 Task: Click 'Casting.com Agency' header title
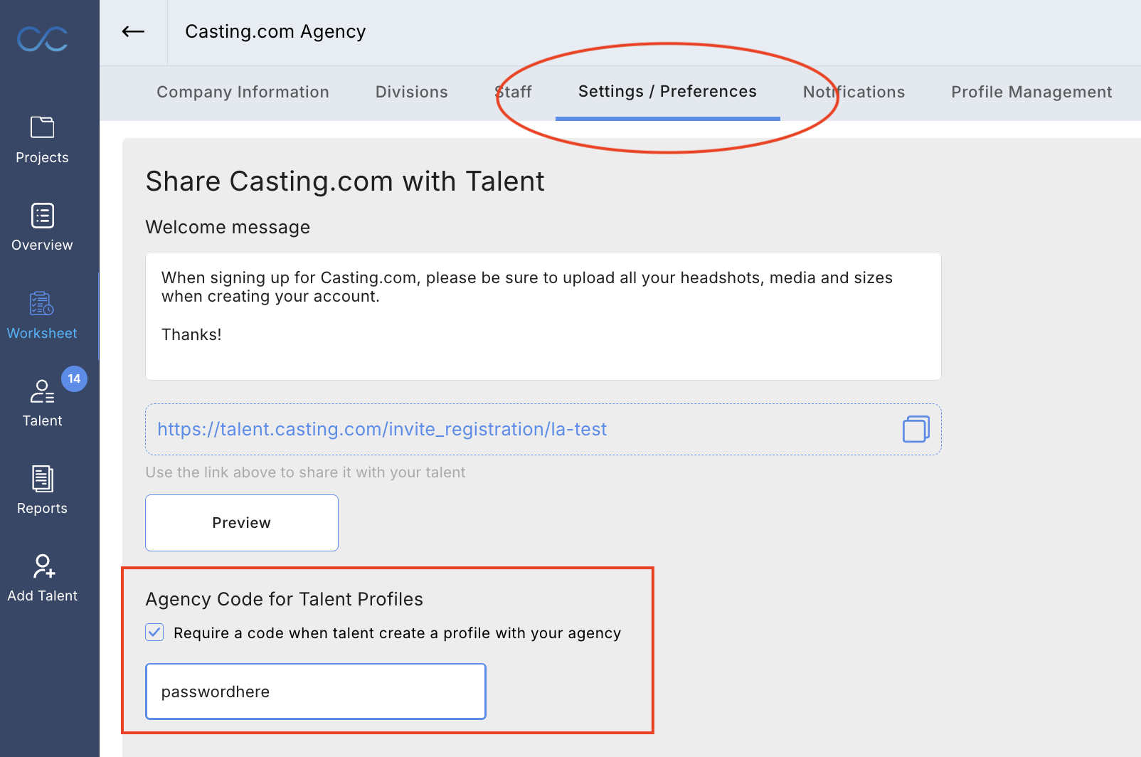pos(275,31)
